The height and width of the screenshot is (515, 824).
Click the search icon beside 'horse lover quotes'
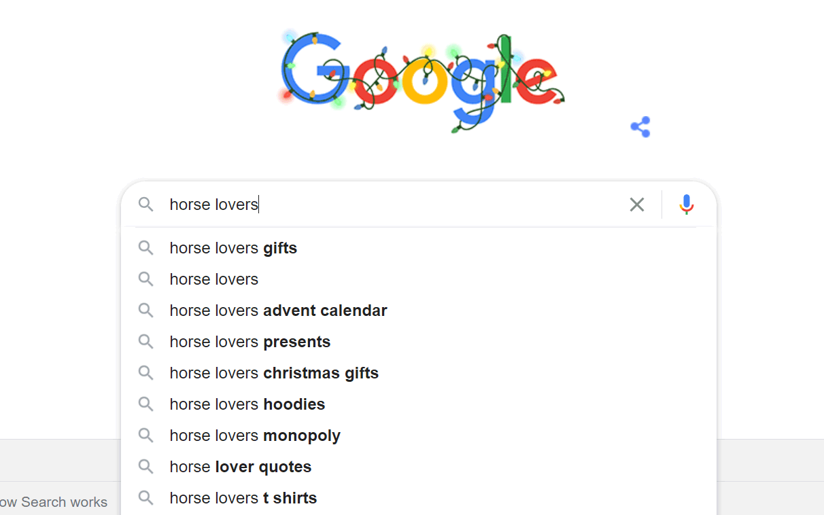[x=146, y=467]
